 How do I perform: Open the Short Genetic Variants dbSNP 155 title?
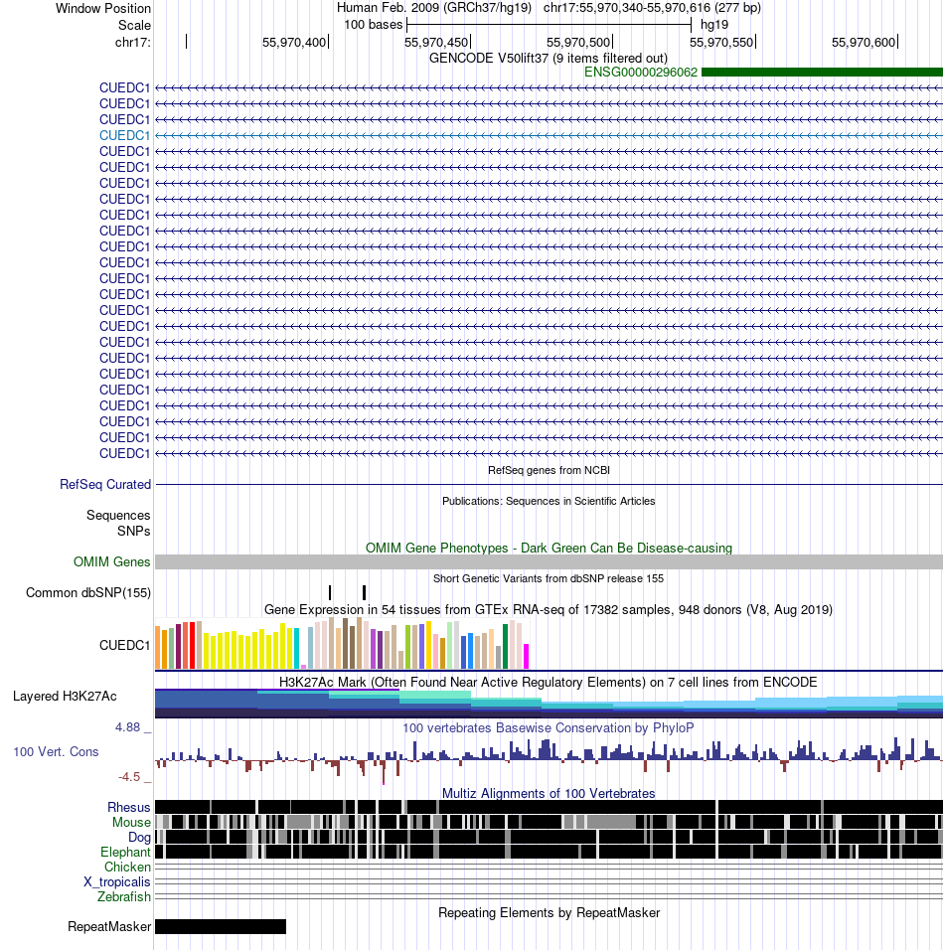(x=549, y=578)
